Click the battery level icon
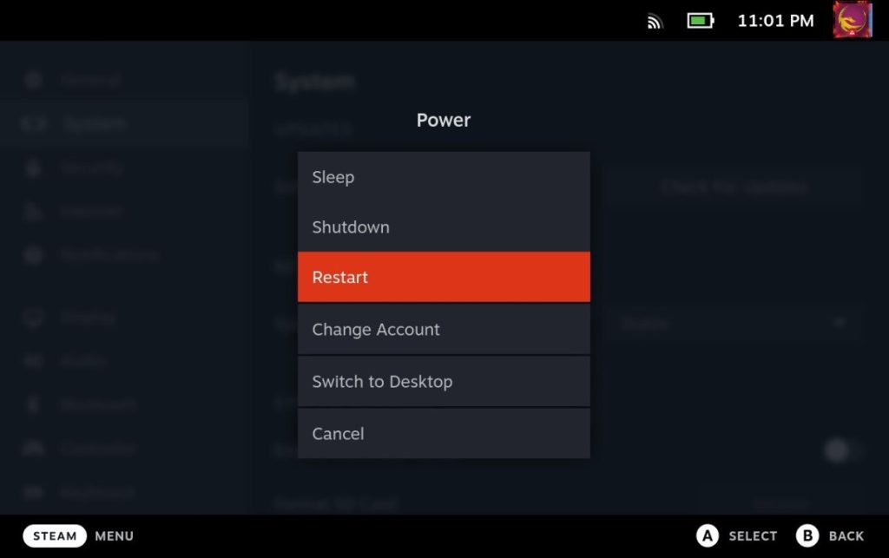The height and width of the screenshot is (558, 889). (x=701, y=21)
